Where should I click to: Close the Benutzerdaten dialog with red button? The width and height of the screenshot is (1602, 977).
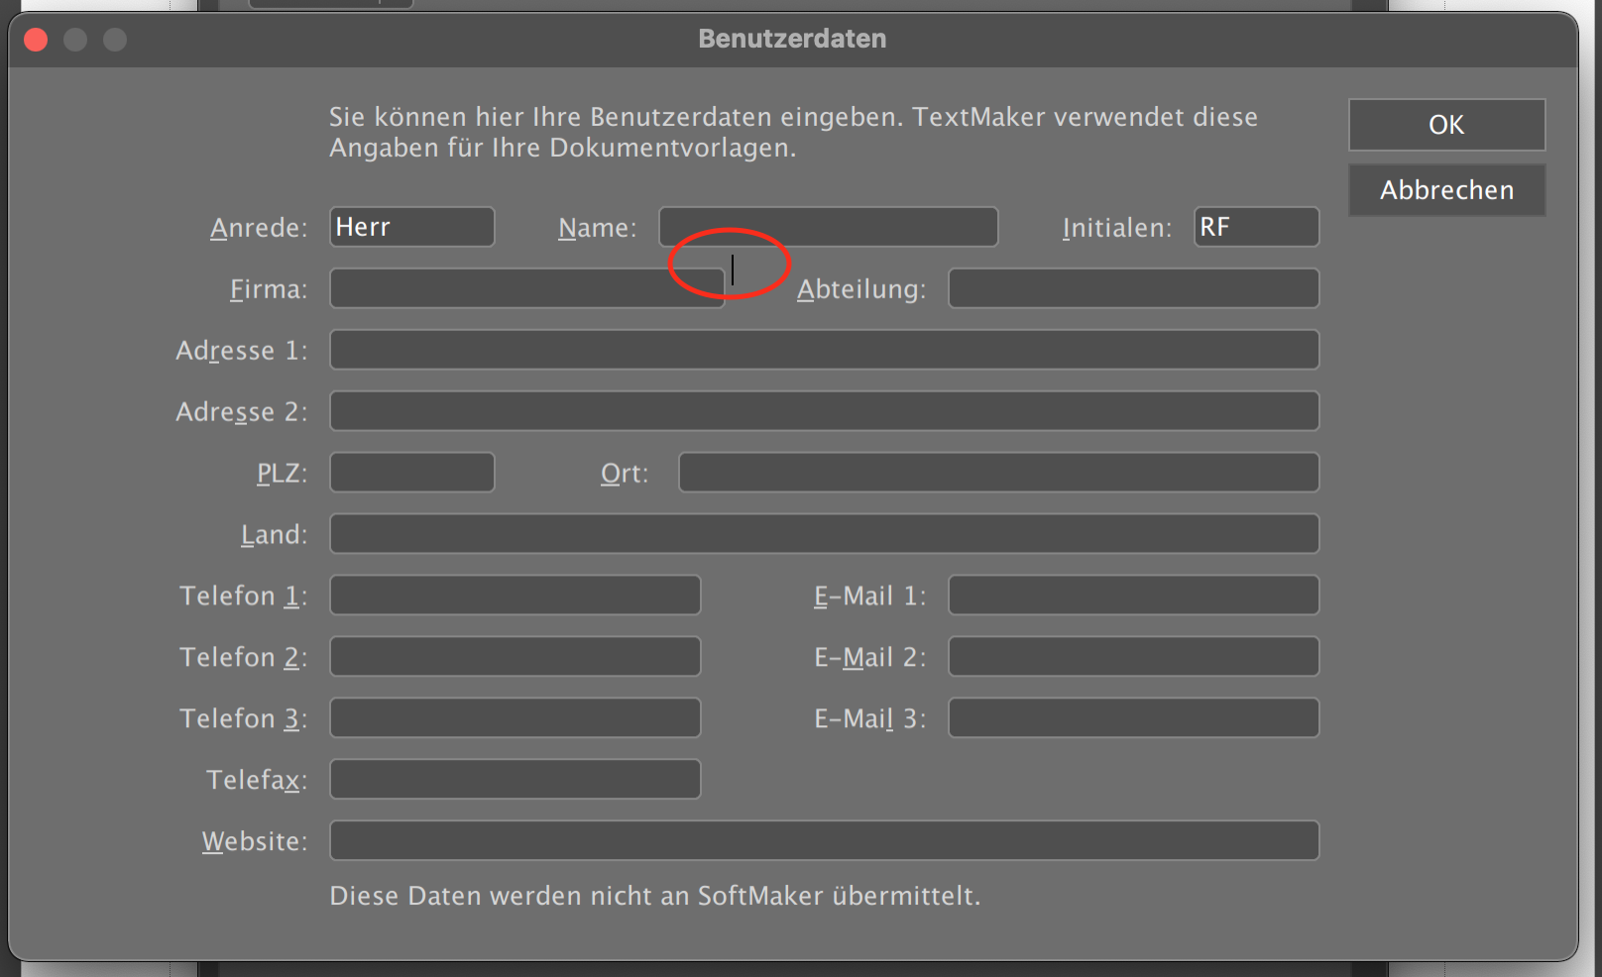point(37,40)
